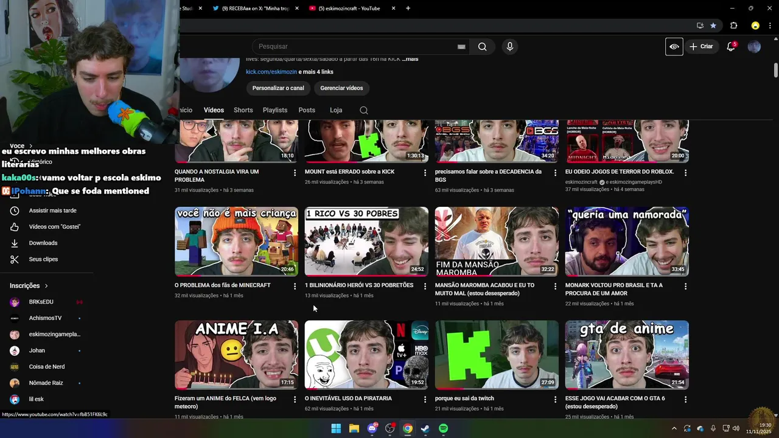Open Assistir mais tarde in sidebar

(x=52, y=210)
